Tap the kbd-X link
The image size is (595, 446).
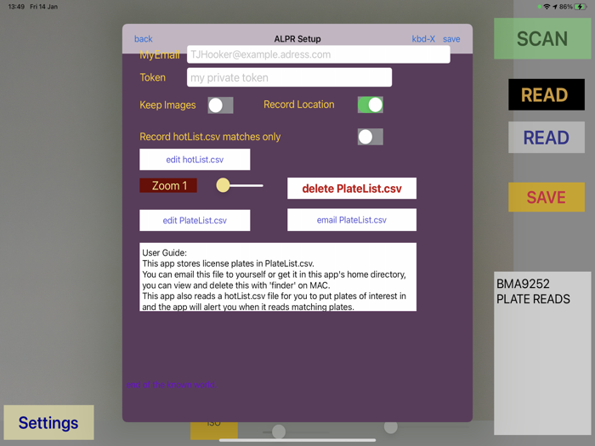pos(423,39)
